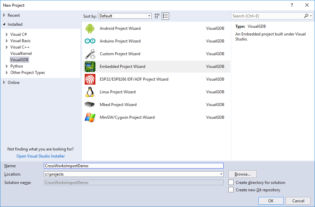This screenshot has width=315, height=207.
Task: Expand the Visual Basic node
Action: click(7, 41)
